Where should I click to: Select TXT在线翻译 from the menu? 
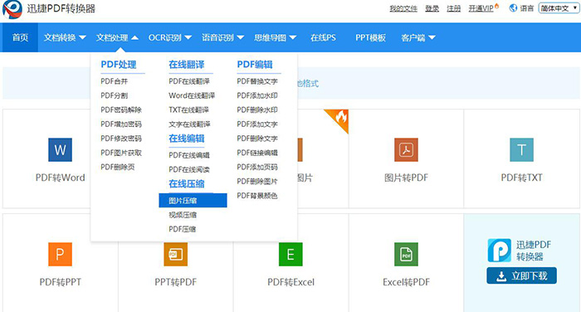tap(189, 110)
